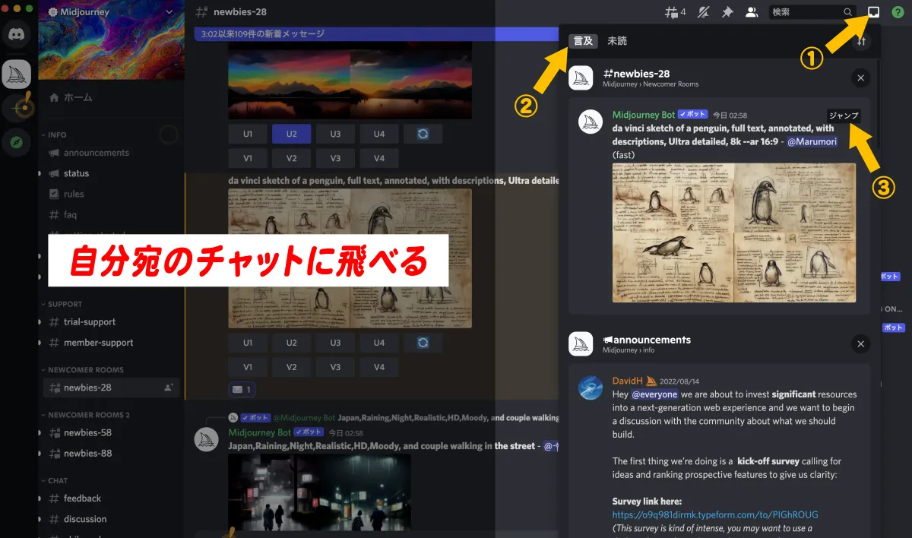
Task: Open the Inbox icon
Action: point(874,12)
